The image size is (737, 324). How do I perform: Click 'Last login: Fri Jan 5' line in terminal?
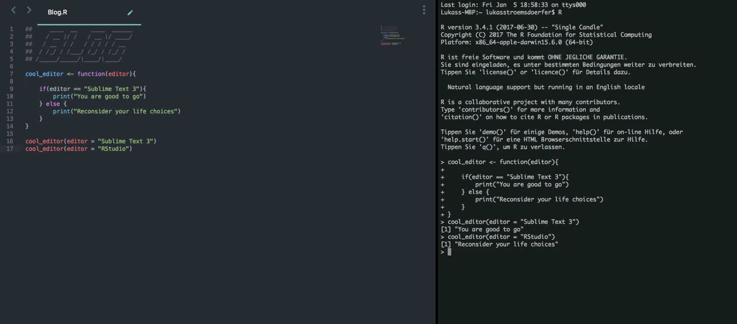(513, 5)
